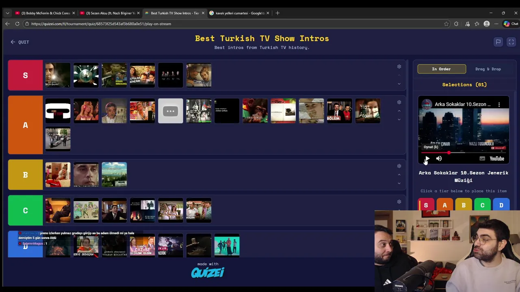Click the yellow B tier label

pyautogui.click(x=25, y=175)
